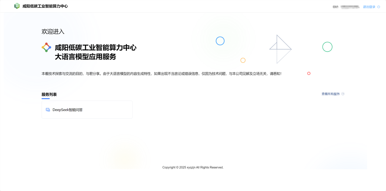Click the masked username after 您好
The height and width of the screenshot is (191, 386).
tap(349, 6)
